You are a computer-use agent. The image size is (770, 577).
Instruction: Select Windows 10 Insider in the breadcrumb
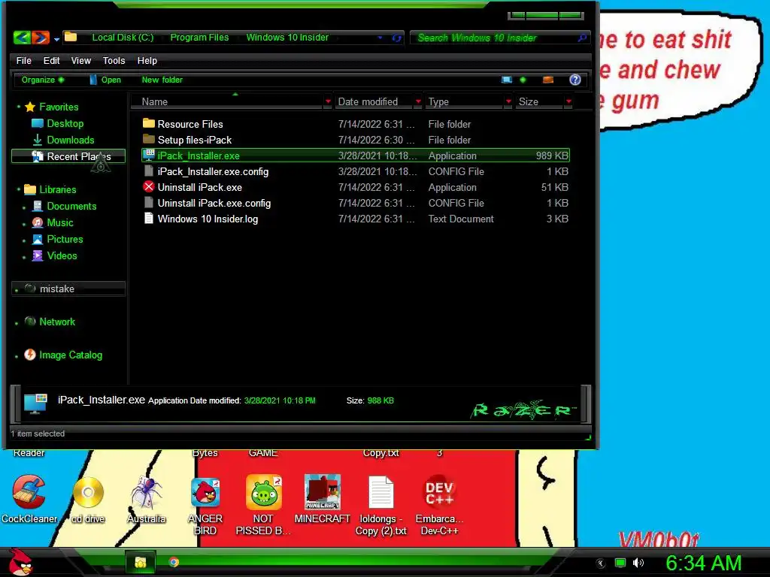287,38
